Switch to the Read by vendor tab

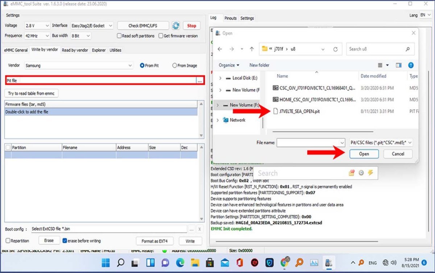click(x=75, y=50)
